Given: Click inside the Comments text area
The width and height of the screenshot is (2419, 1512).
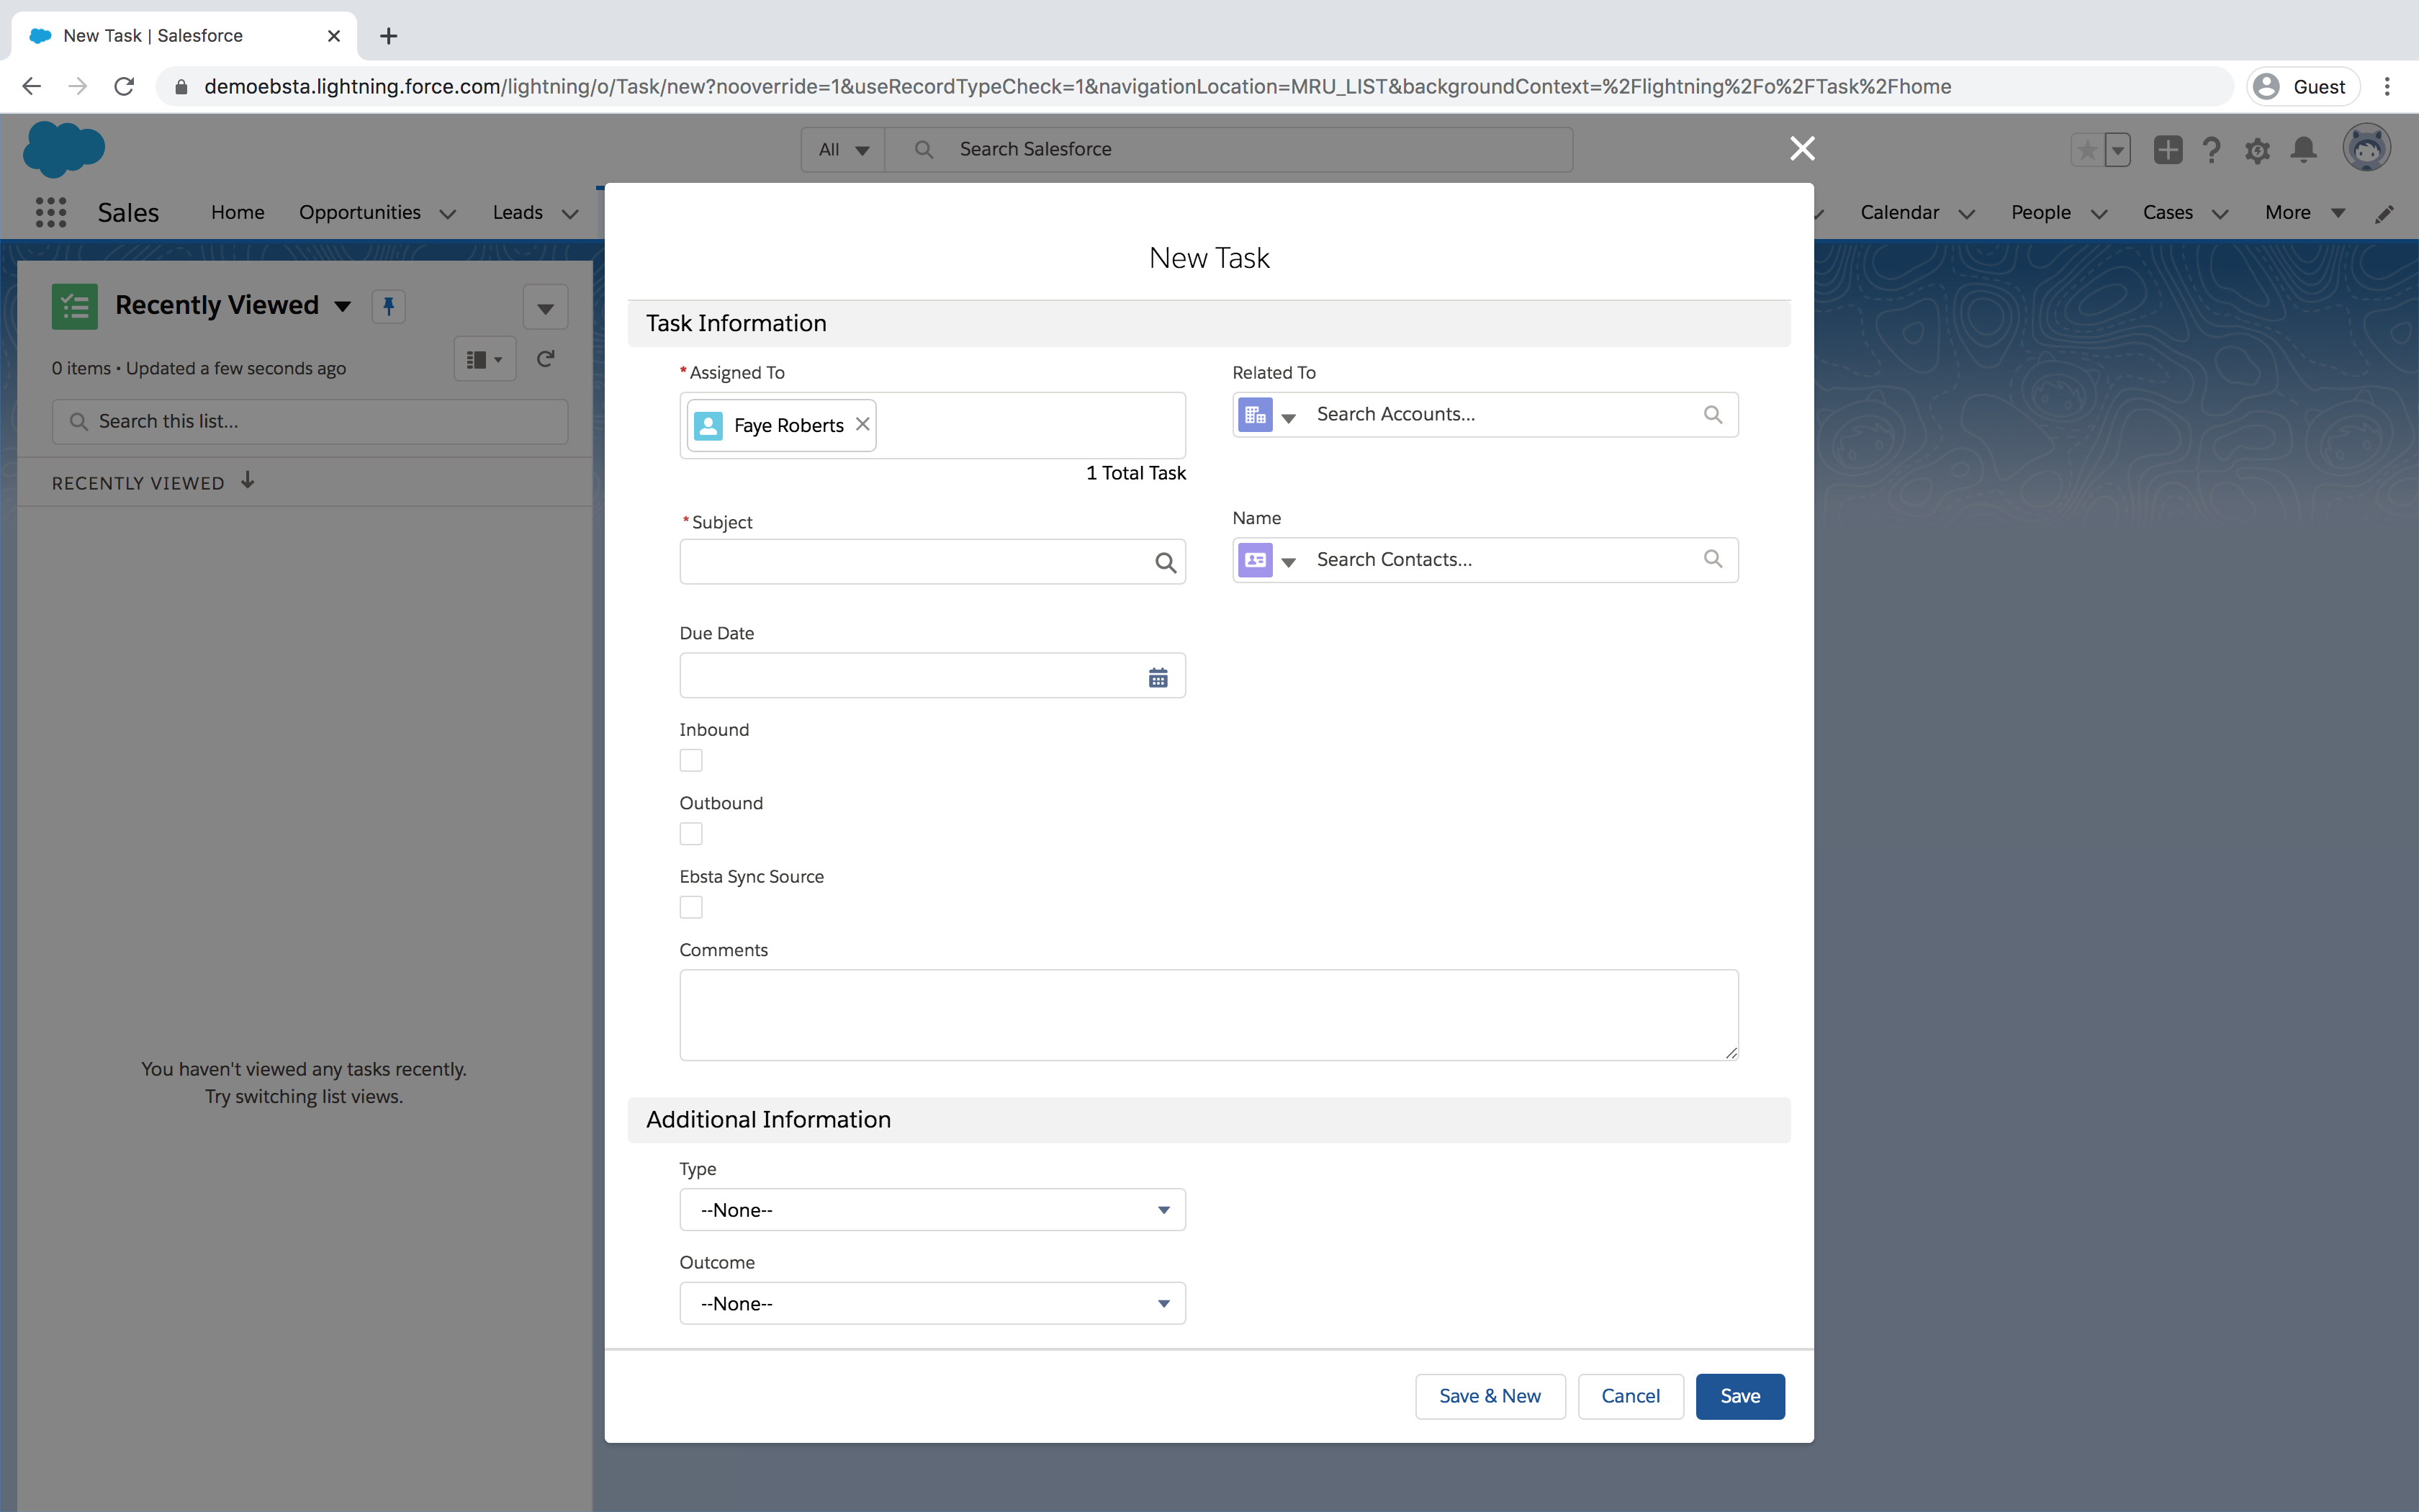Looking at the screenshot, I should click(1209, 1014).
